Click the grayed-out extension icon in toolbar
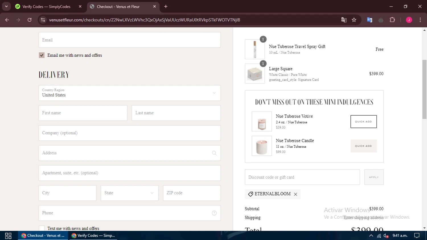427x240 pixels. (381, 20)
